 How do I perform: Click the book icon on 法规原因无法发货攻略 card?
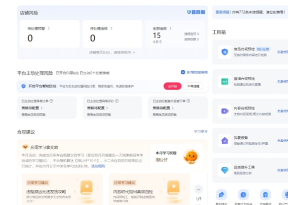(x=86, y=188)
